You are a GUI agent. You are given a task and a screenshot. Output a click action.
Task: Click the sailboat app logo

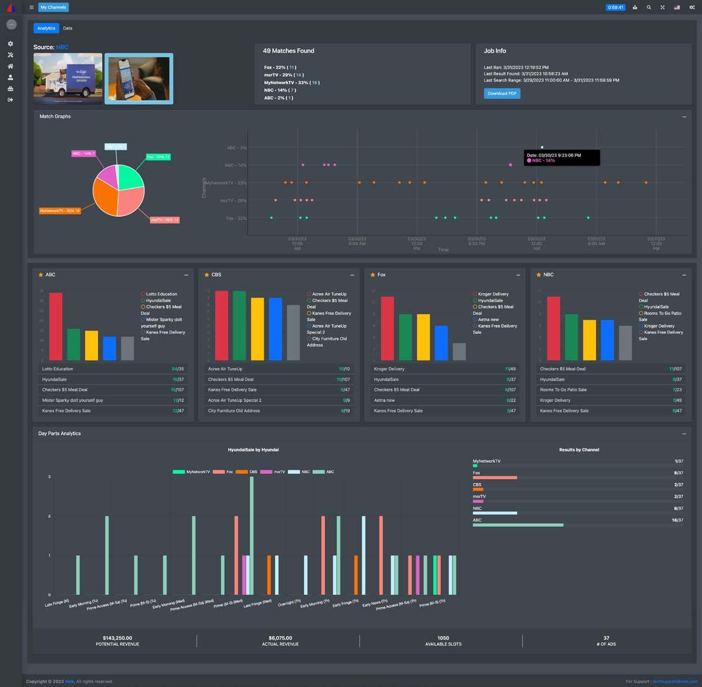[11, 7]
